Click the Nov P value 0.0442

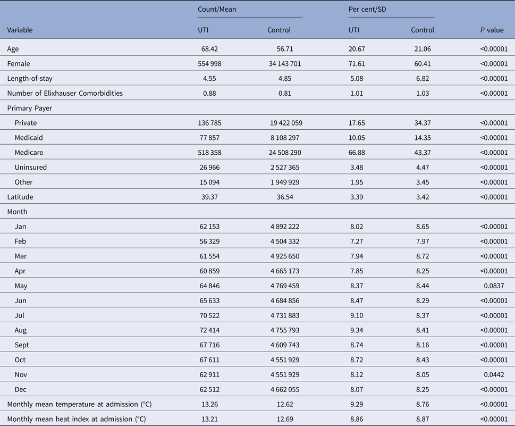[x=497, y=374]
